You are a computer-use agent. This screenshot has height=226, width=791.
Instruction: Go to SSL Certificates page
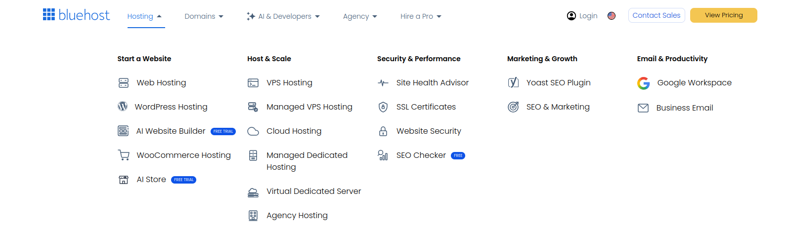[x=426, y=107]
